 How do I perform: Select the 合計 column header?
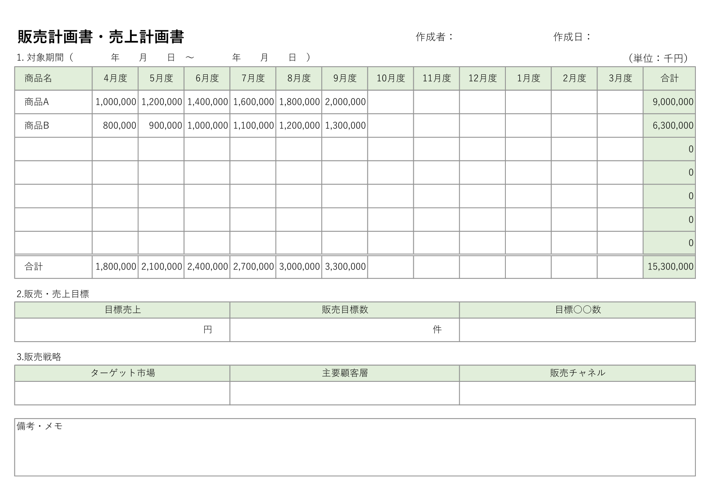click(670, 79)
